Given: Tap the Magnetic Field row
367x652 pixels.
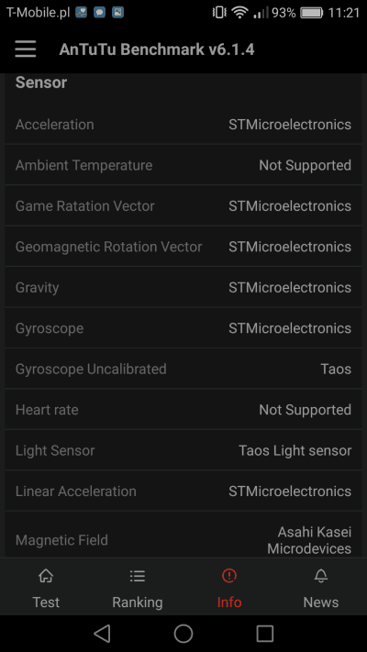Looking at the screenshot, I should coord(183,536).
